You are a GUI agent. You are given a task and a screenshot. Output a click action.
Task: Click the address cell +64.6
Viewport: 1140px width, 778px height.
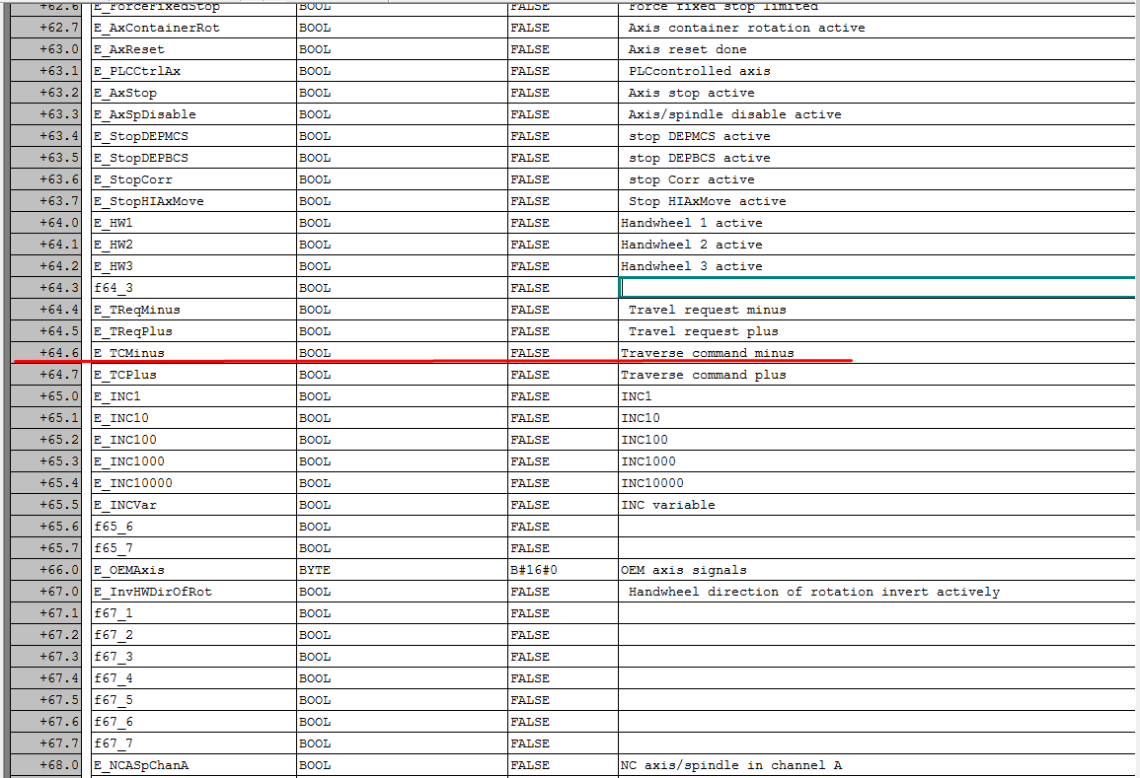(x=46, y=353)
